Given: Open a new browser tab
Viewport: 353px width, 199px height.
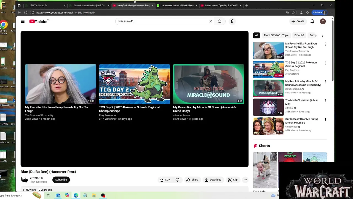Looking at the screenshot, I should coord(247,6).
